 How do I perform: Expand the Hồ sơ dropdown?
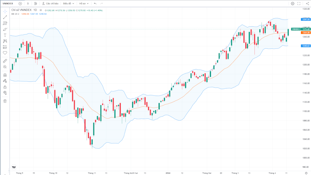(x=84, y=4)
